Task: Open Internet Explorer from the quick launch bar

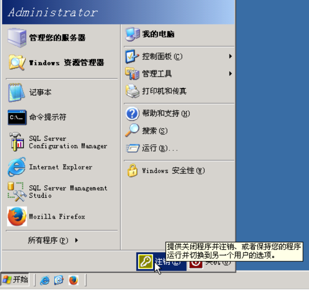Action: click(x=45, y=280)
